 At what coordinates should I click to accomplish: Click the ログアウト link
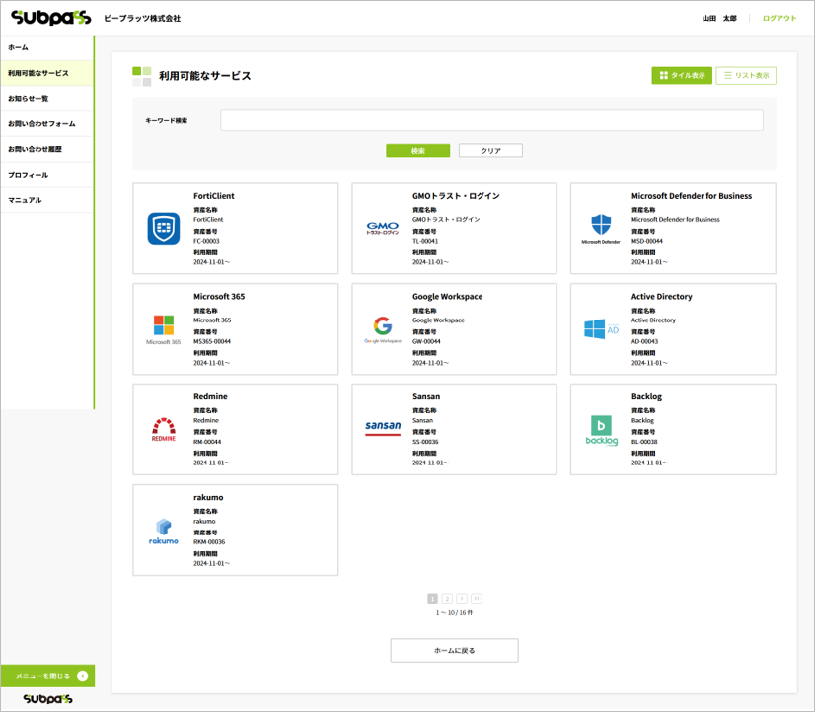click(779, 18)
